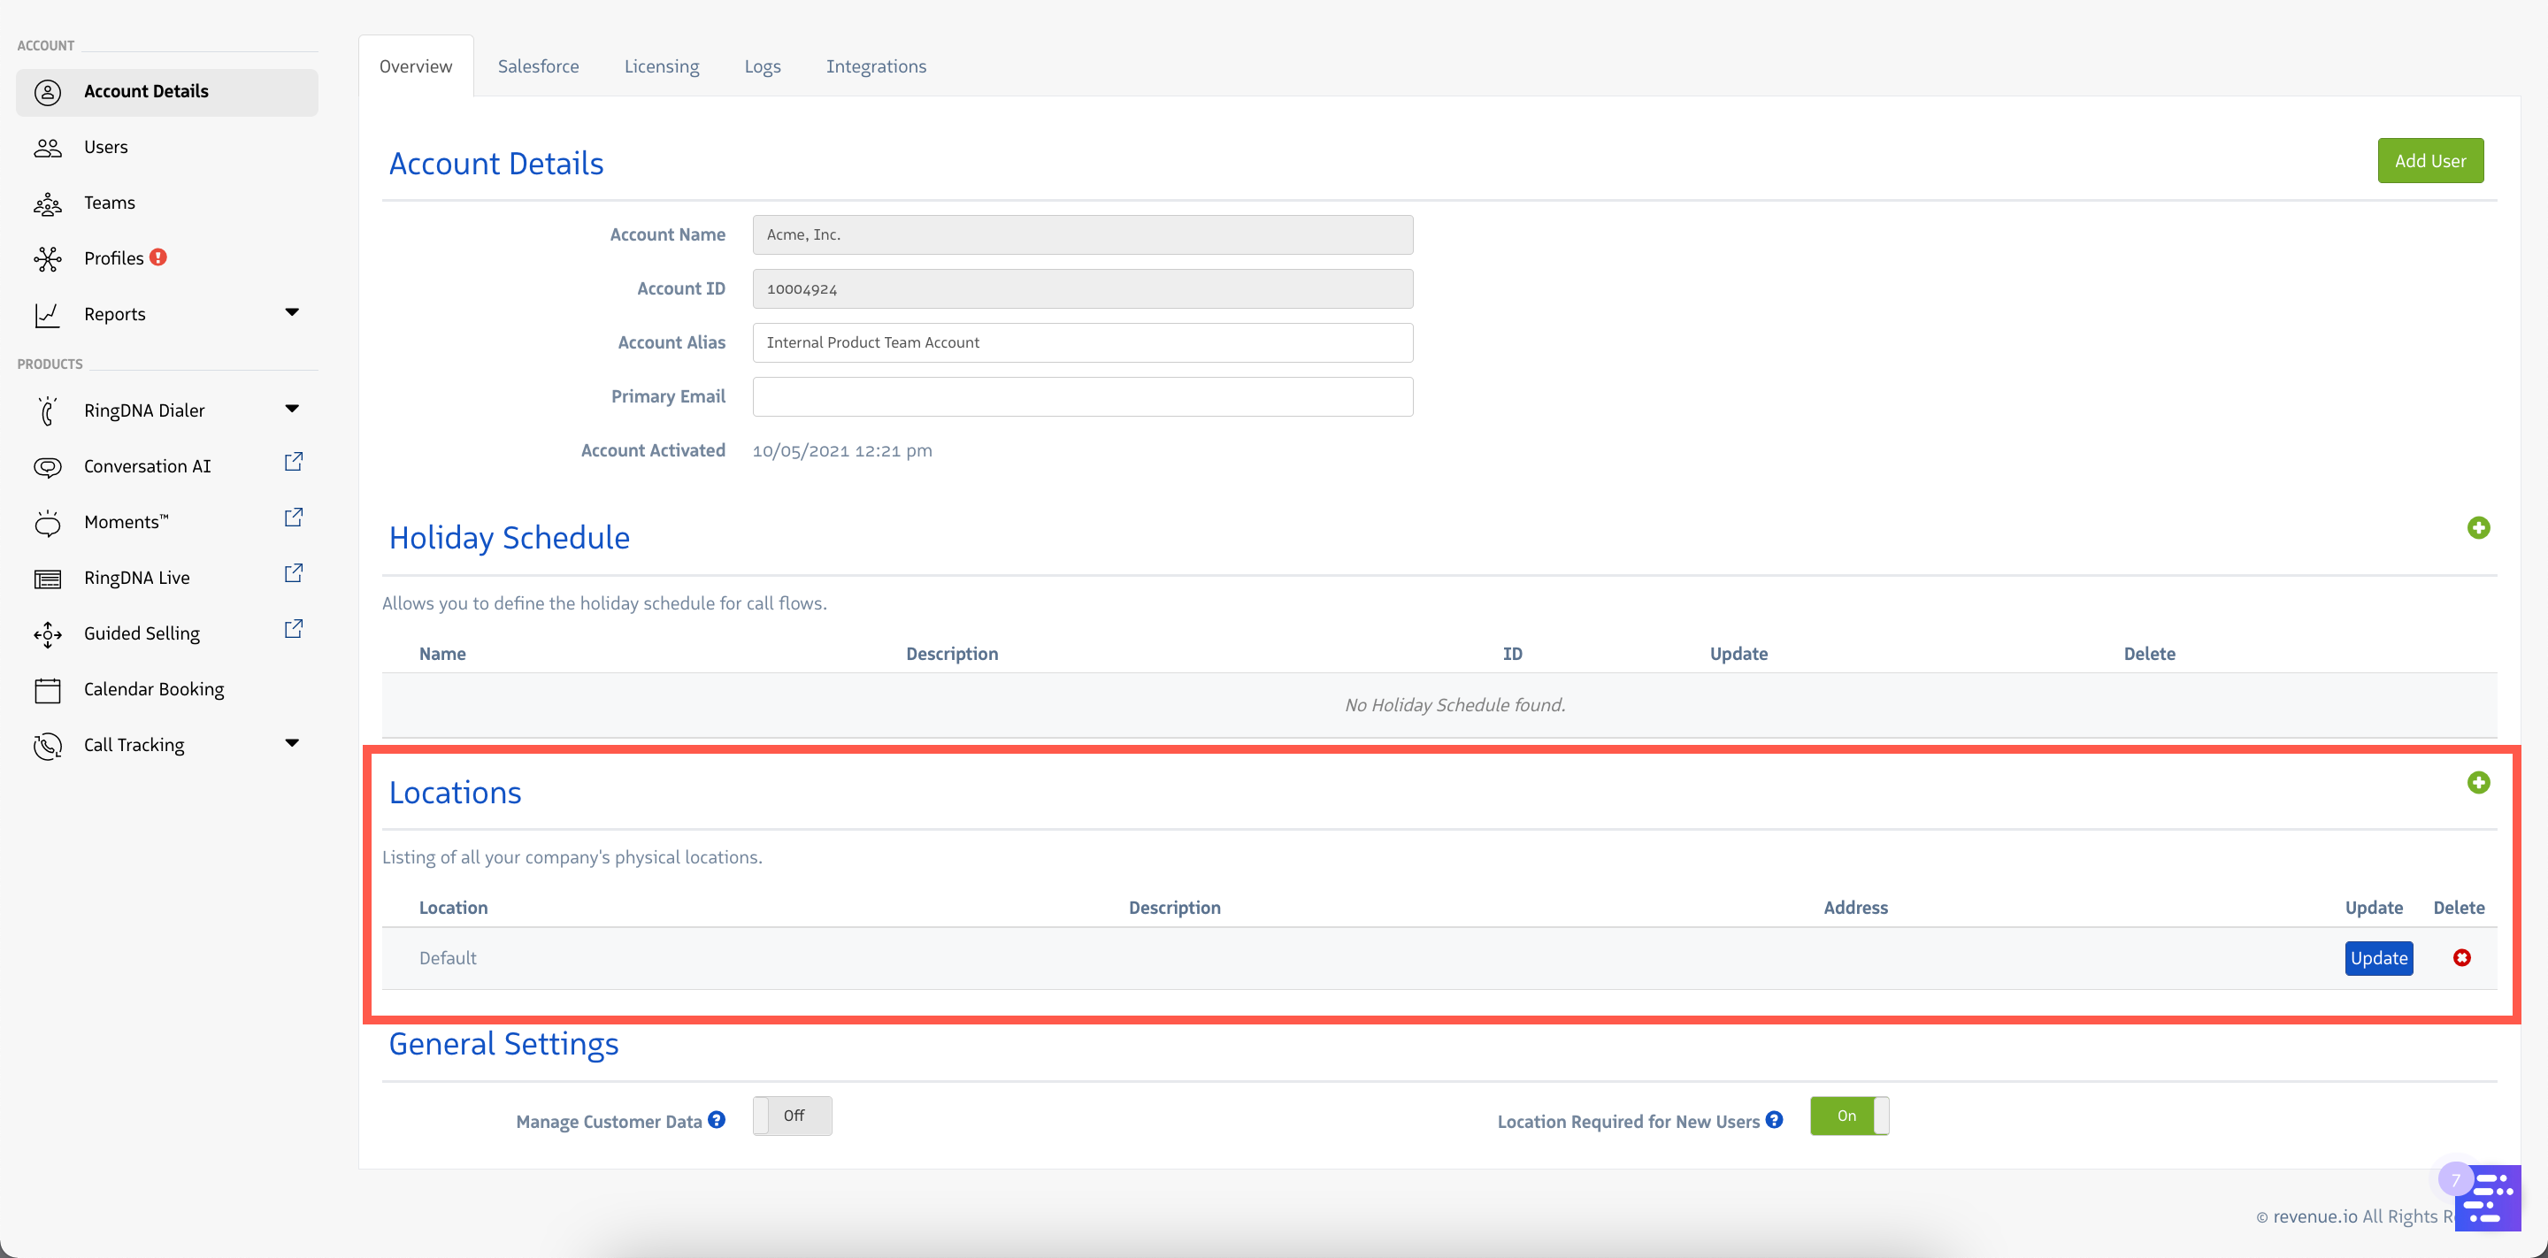
Task: Open Conversation AI external link icon
Action: tap(294, 462)
